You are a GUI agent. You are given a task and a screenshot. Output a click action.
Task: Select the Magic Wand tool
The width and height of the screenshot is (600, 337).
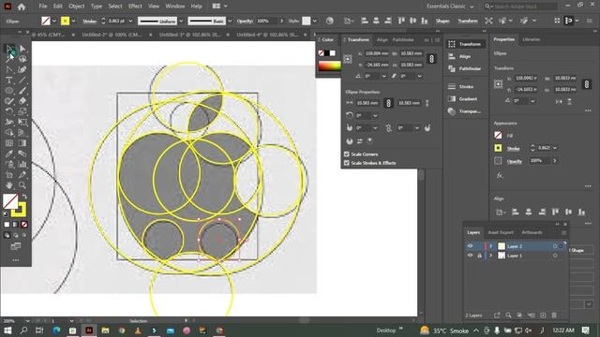9,59
